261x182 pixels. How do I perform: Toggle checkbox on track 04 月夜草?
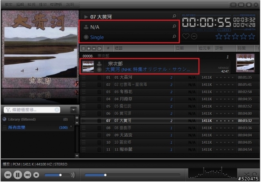pyautogui.click(x=99, y=99)
